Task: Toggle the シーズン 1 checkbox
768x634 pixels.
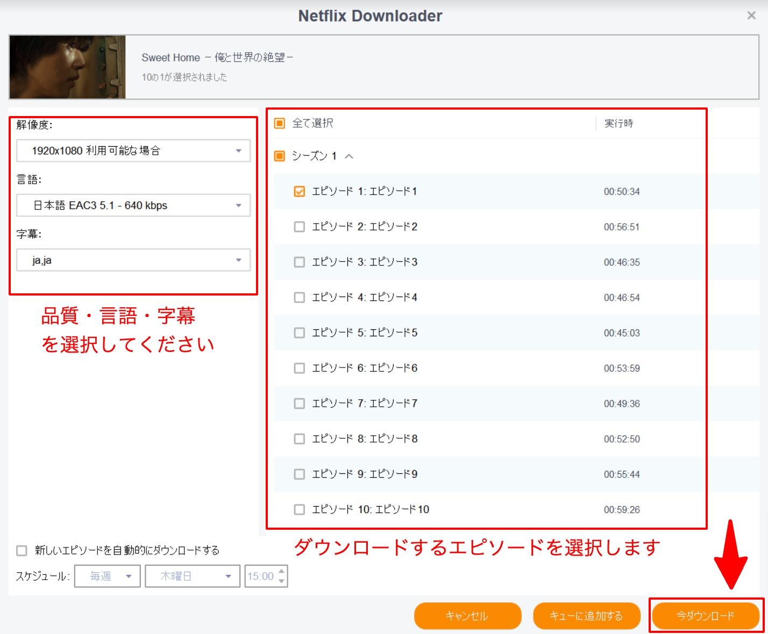Action: (280, 156)
